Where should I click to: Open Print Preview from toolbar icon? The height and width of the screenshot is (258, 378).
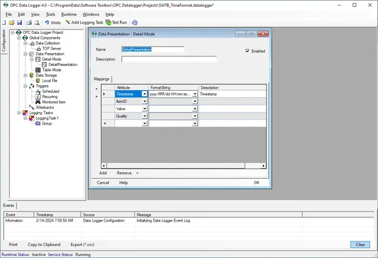pyautogui.click(x=37, y=22)
